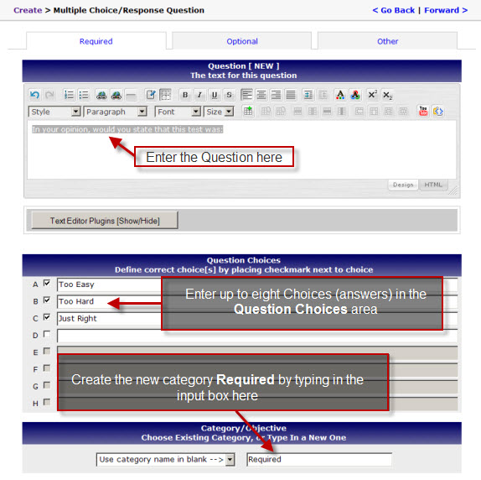Insert a bulleted list
481x480 pixels.
click(84, 95)
